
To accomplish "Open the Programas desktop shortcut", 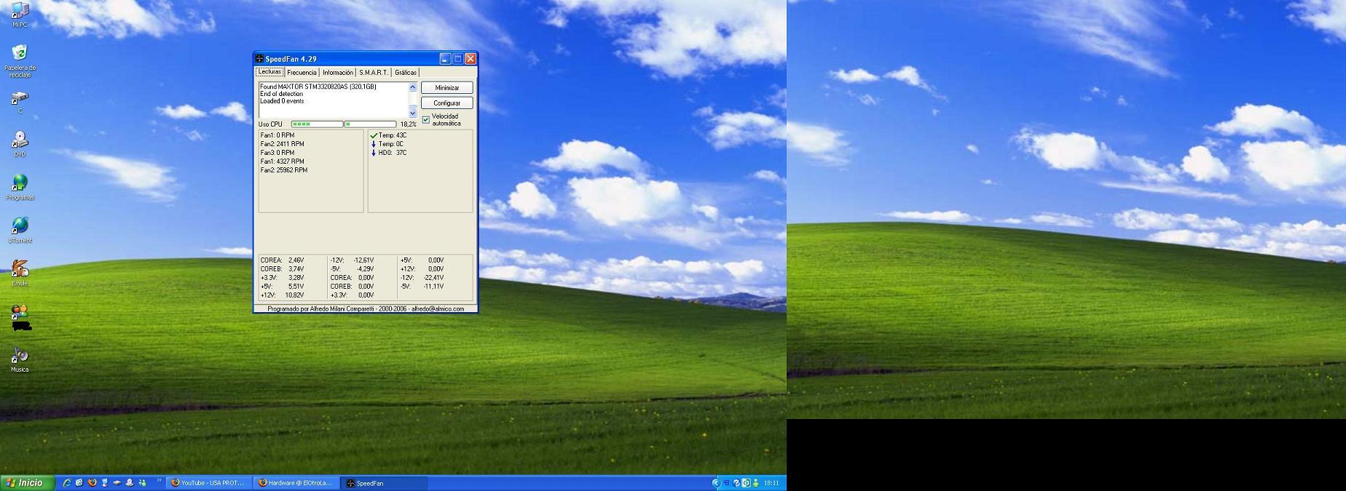I will (x=20, y=187).
